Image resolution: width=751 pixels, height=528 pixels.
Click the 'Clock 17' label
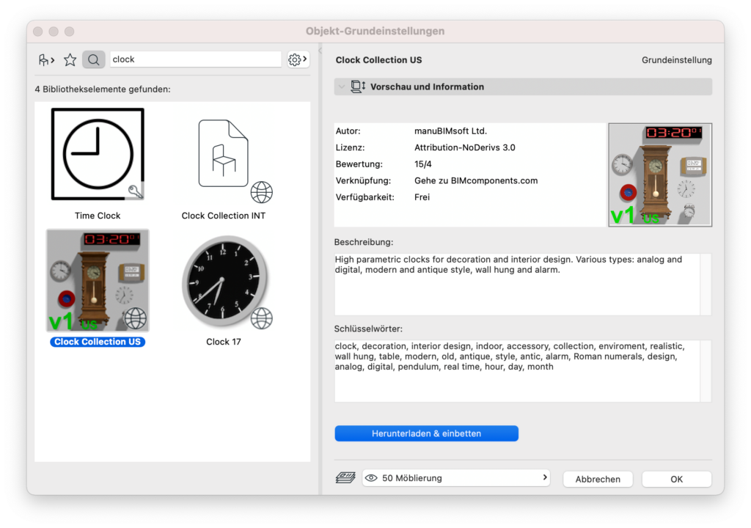coord(223,342)
